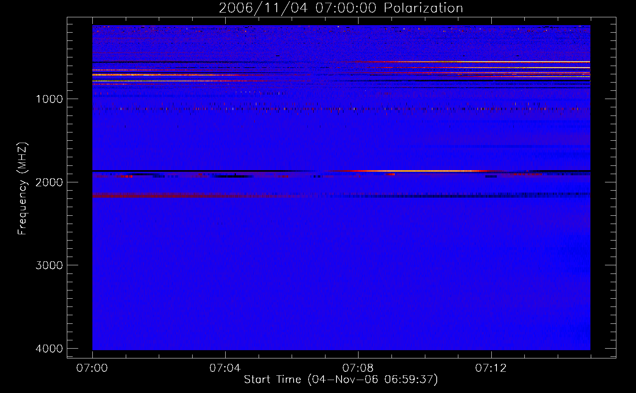
Task: Click the plot title "2006/11/04 07:00:00 Polarization"
Action: [x=341, y=8]
